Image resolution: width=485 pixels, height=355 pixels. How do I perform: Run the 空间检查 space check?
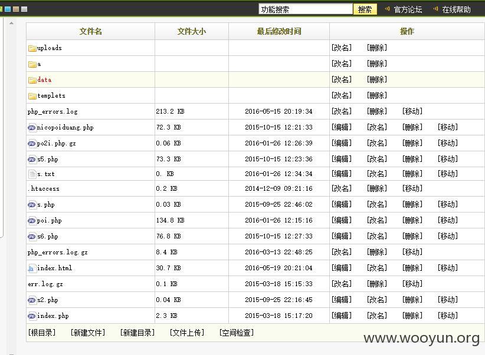pos(237,333)
